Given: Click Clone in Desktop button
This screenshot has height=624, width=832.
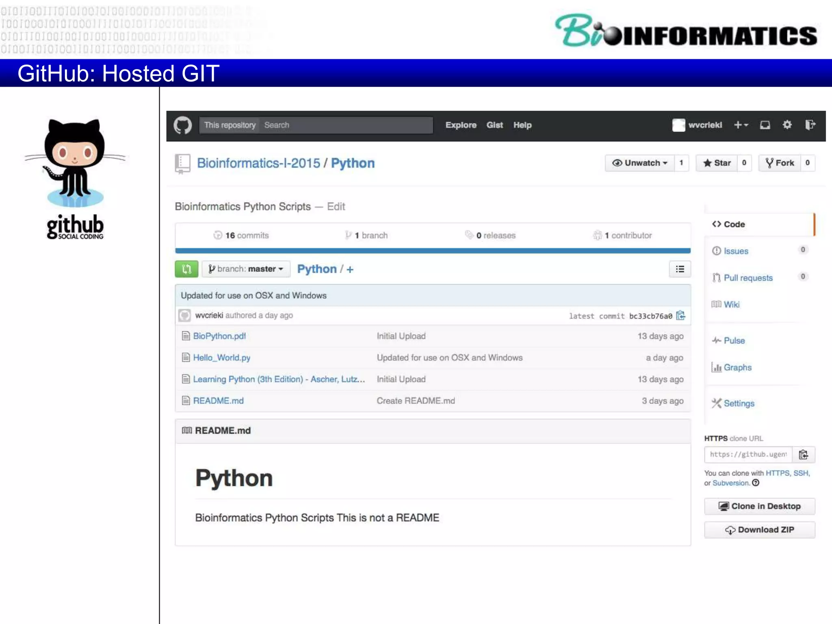Looking at the screenshot, I should (x=759, y=506).
